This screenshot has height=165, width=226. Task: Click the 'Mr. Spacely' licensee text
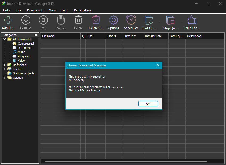pyautogui.click(x=76, y=80)
